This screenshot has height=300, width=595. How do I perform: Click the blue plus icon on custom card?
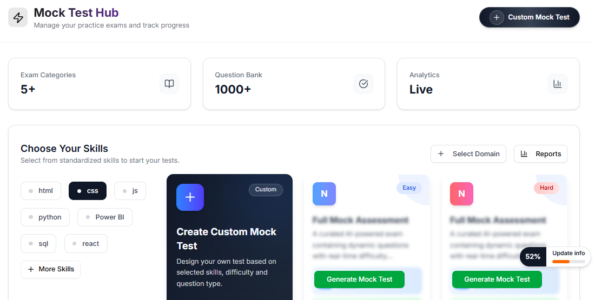tap(190, 197)
